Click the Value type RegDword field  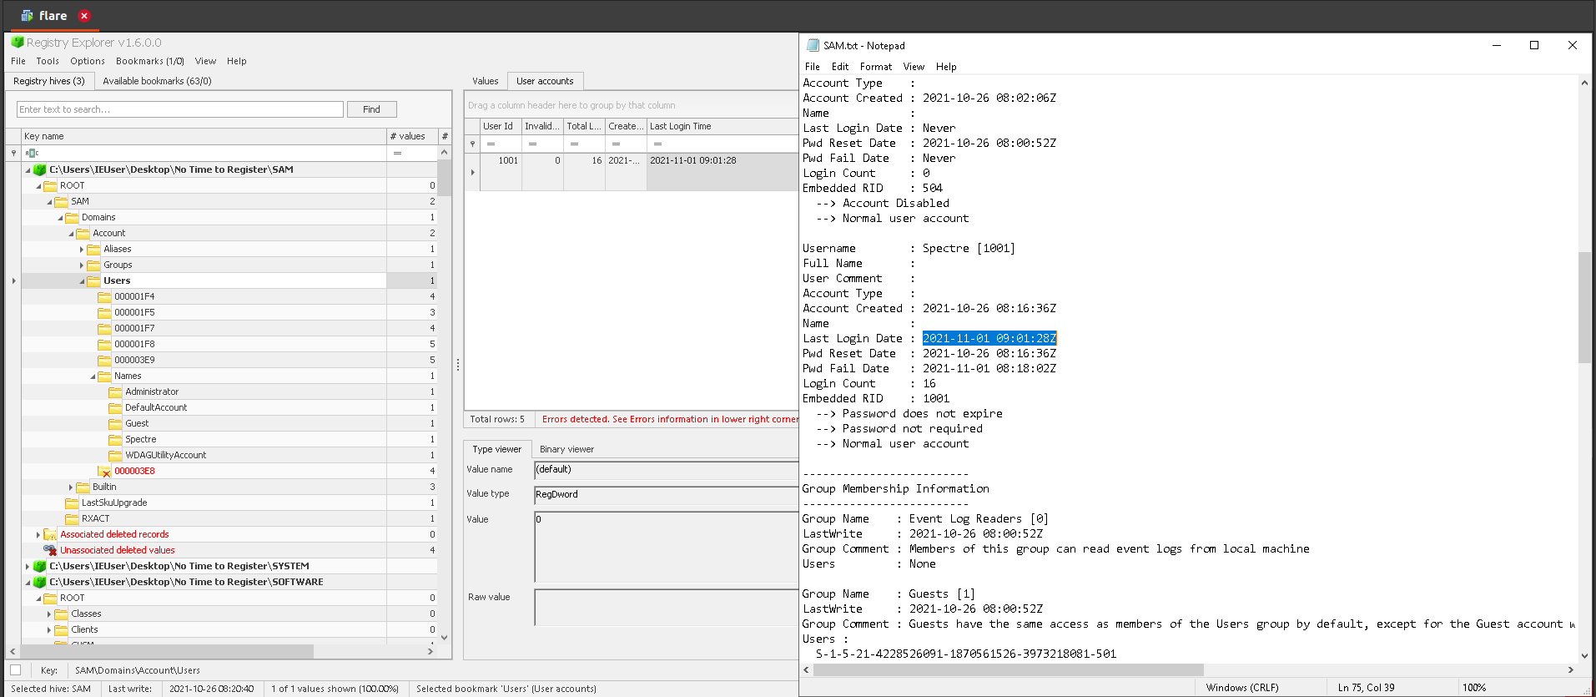coord(666,495)
